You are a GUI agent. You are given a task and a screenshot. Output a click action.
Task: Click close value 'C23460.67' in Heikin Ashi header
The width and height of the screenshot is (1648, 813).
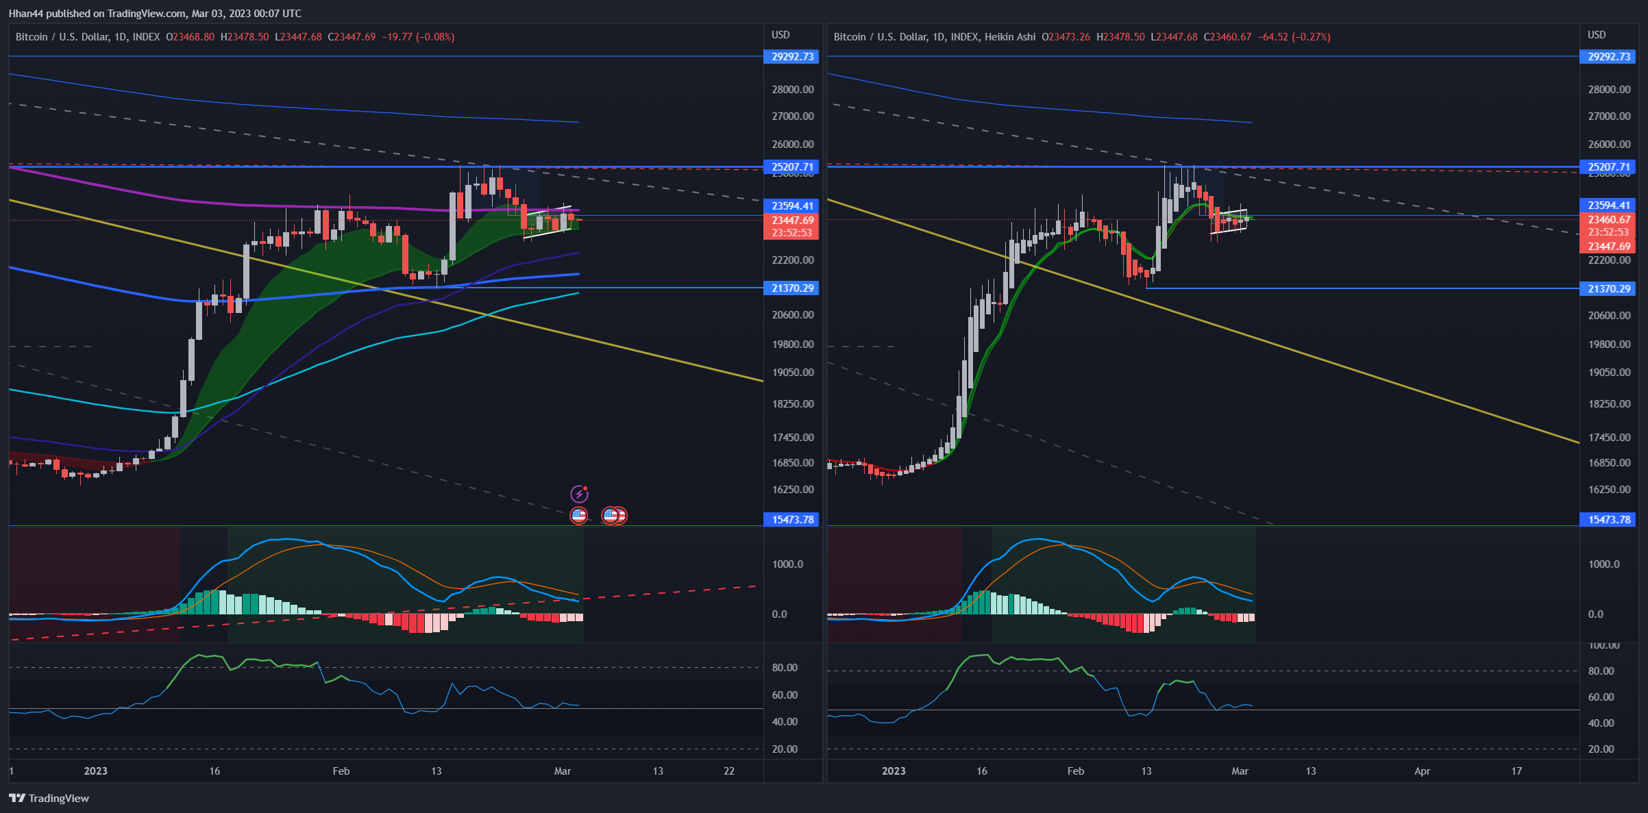(x=1228, y=37)
